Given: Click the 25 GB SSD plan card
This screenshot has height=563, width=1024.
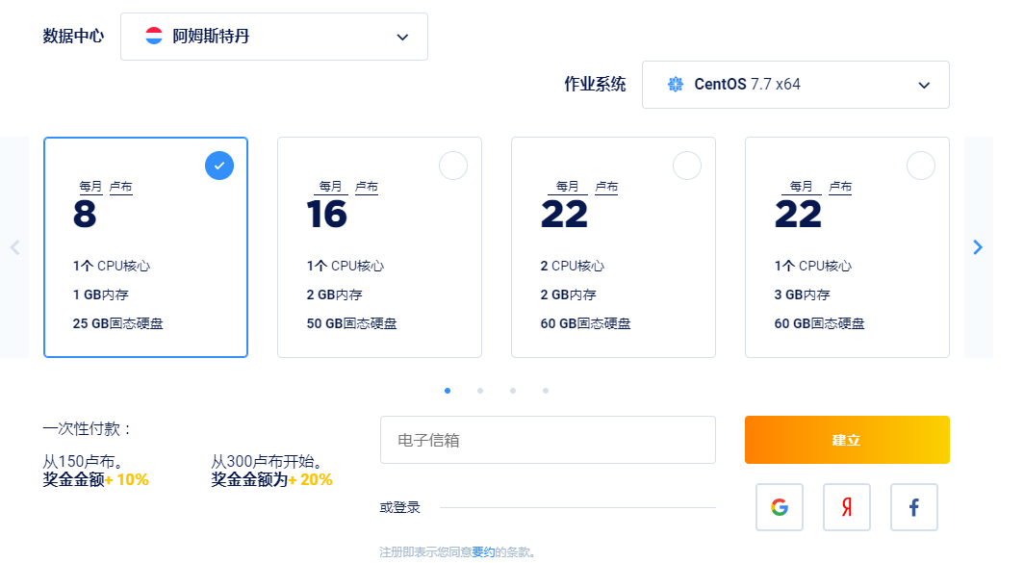Looking at the screenshot, I should tap(145, 247).
